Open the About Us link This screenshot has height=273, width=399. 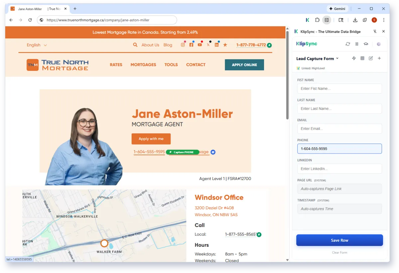[x=150, y=45]
